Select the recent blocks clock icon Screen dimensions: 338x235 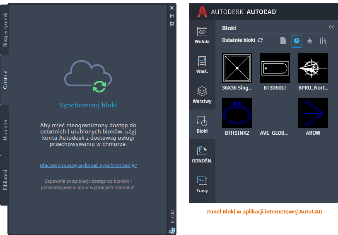pos(297,41)
